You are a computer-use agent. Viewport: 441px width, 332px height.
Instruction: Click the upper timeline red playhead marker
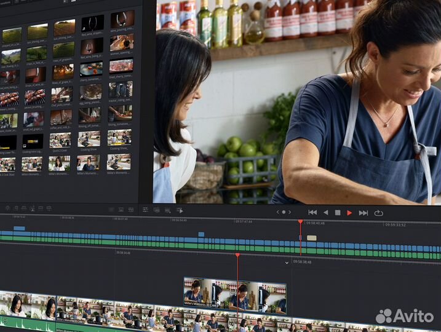click(x=300, y=221)
